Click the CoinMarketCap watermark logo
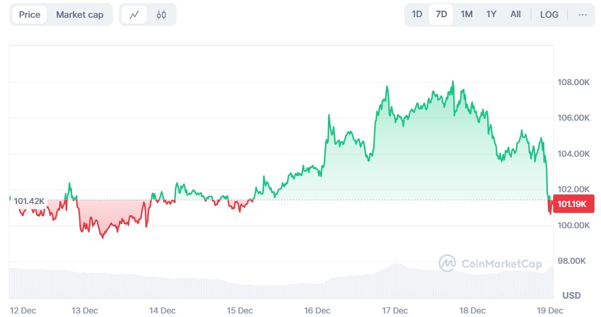This screenshot has width=601, height=317. tap(490, 263)
